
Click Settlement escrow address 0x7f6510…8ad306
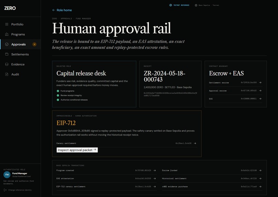(x=249, y=83)
